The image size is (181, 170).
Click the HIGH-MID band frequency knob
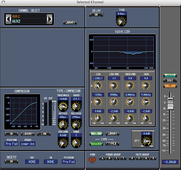(130, 102)
